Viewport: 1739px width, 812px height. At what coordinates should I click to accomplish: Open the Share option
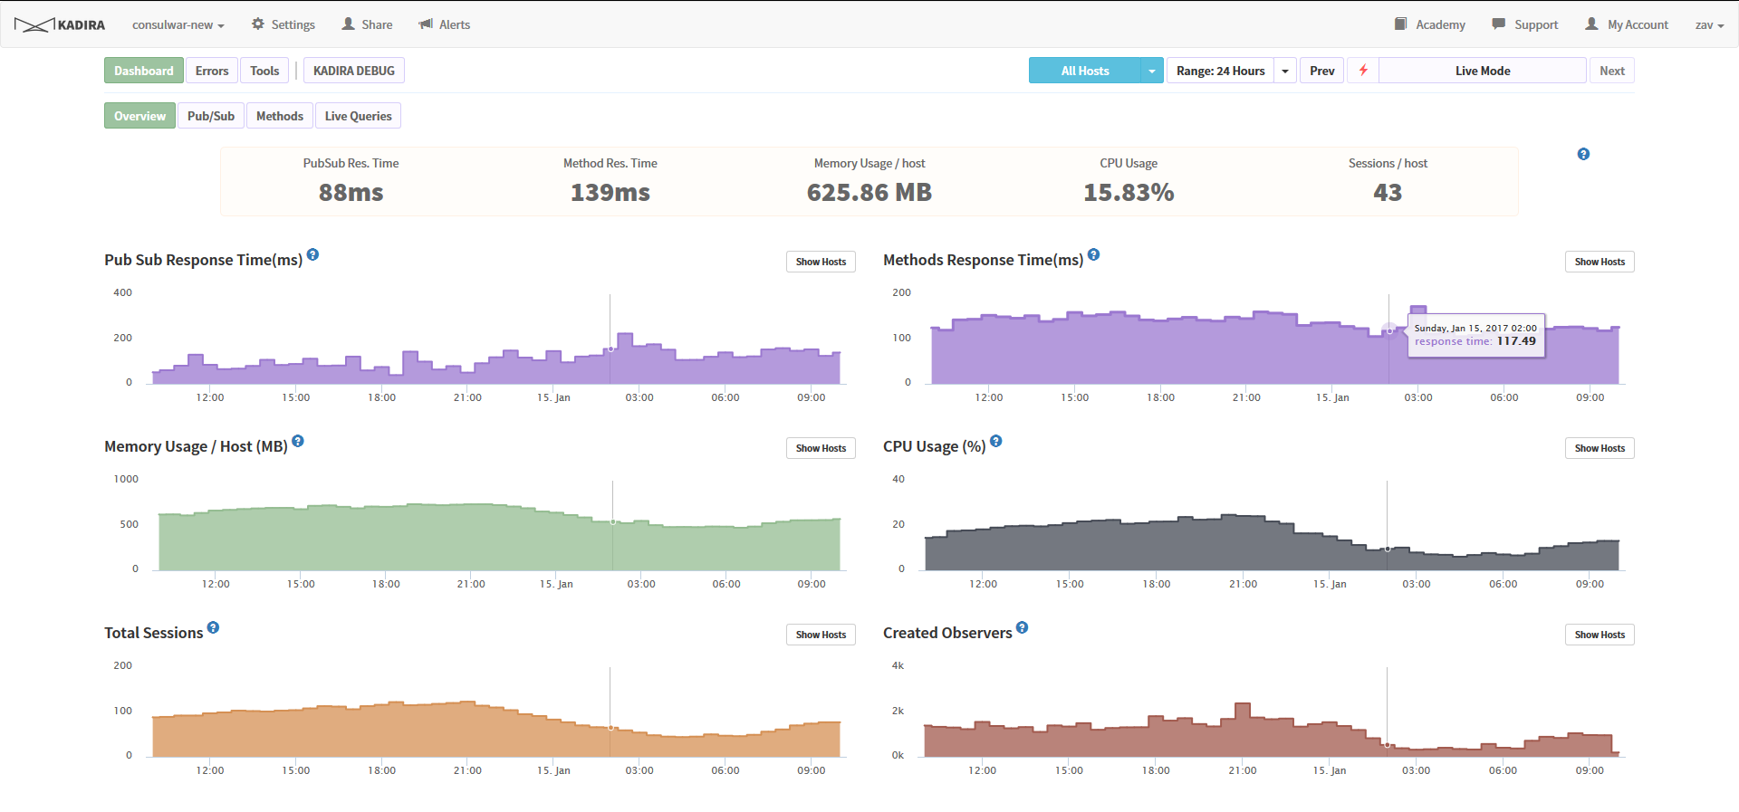pyautogui.click(x=367, y=24)
